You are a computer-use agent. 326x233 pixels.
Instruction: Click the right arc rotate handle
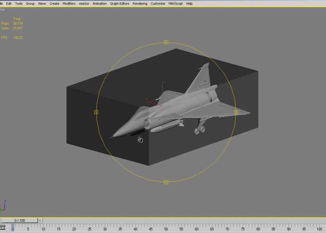pos(236,112)
